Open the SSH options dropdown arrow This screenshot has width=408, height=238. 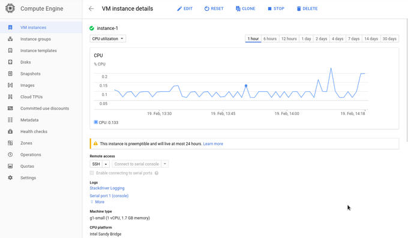point(106,164)
